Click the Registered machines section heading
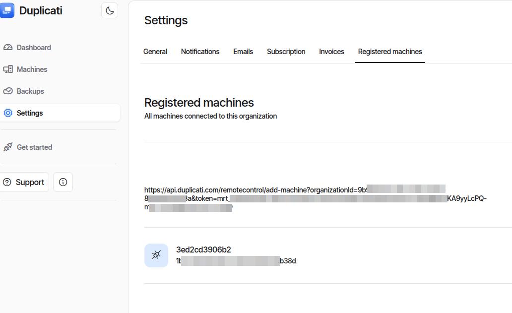 click(x=199, y=103)
